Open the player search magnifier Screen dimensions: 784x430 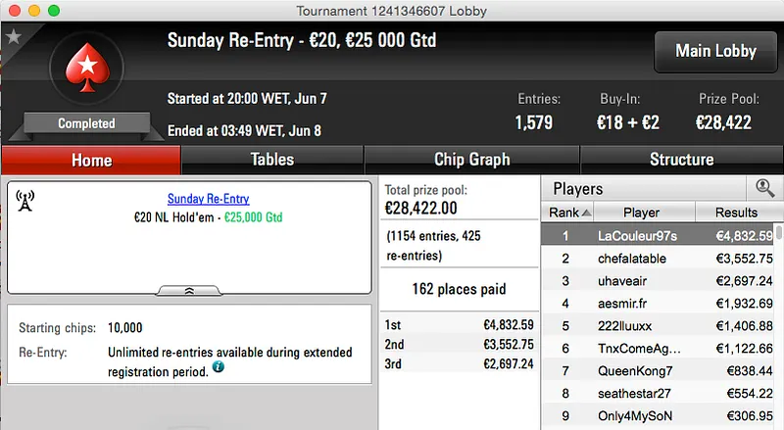[764, 188]
